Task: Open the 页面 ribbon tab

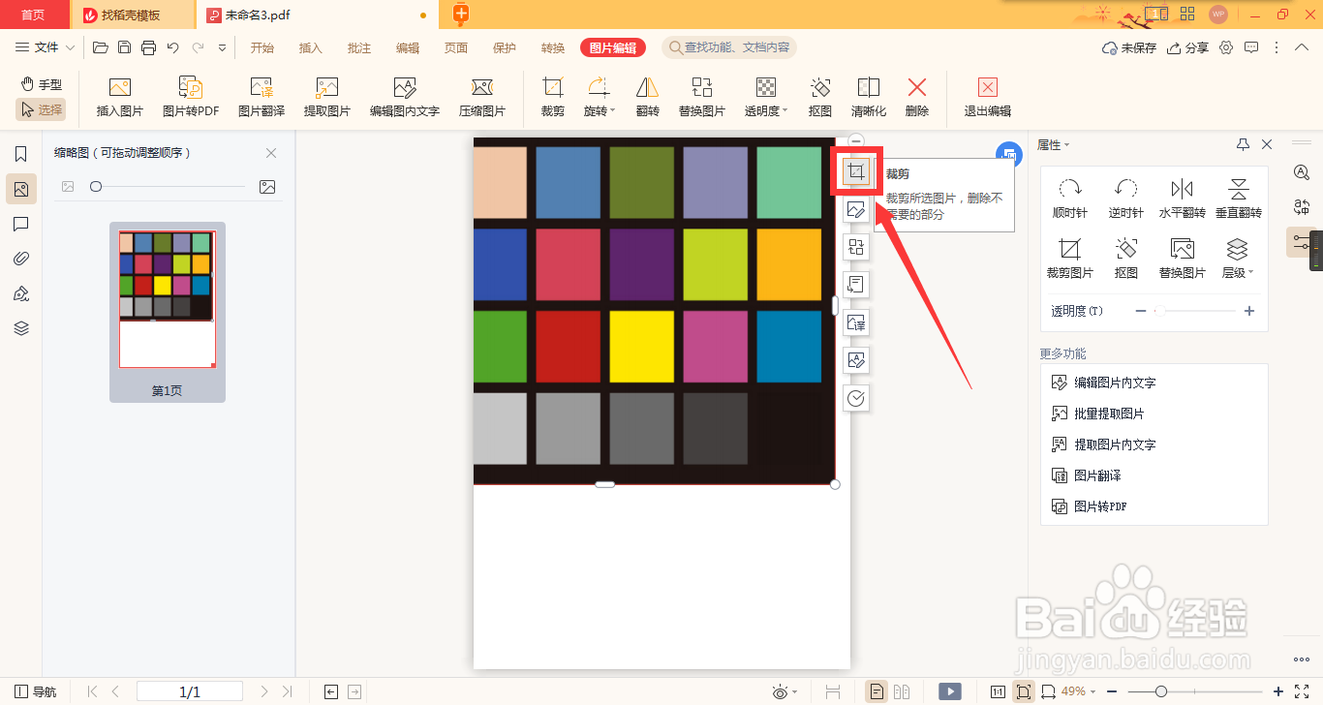Action: pos(456,48)
